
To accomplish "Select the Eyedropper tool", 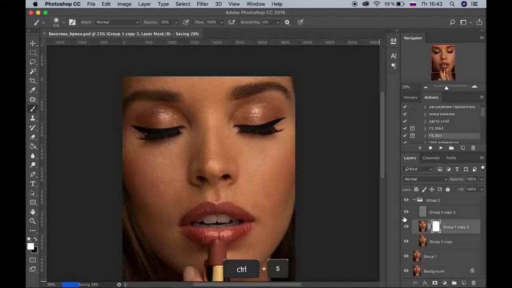I will 33,90.
